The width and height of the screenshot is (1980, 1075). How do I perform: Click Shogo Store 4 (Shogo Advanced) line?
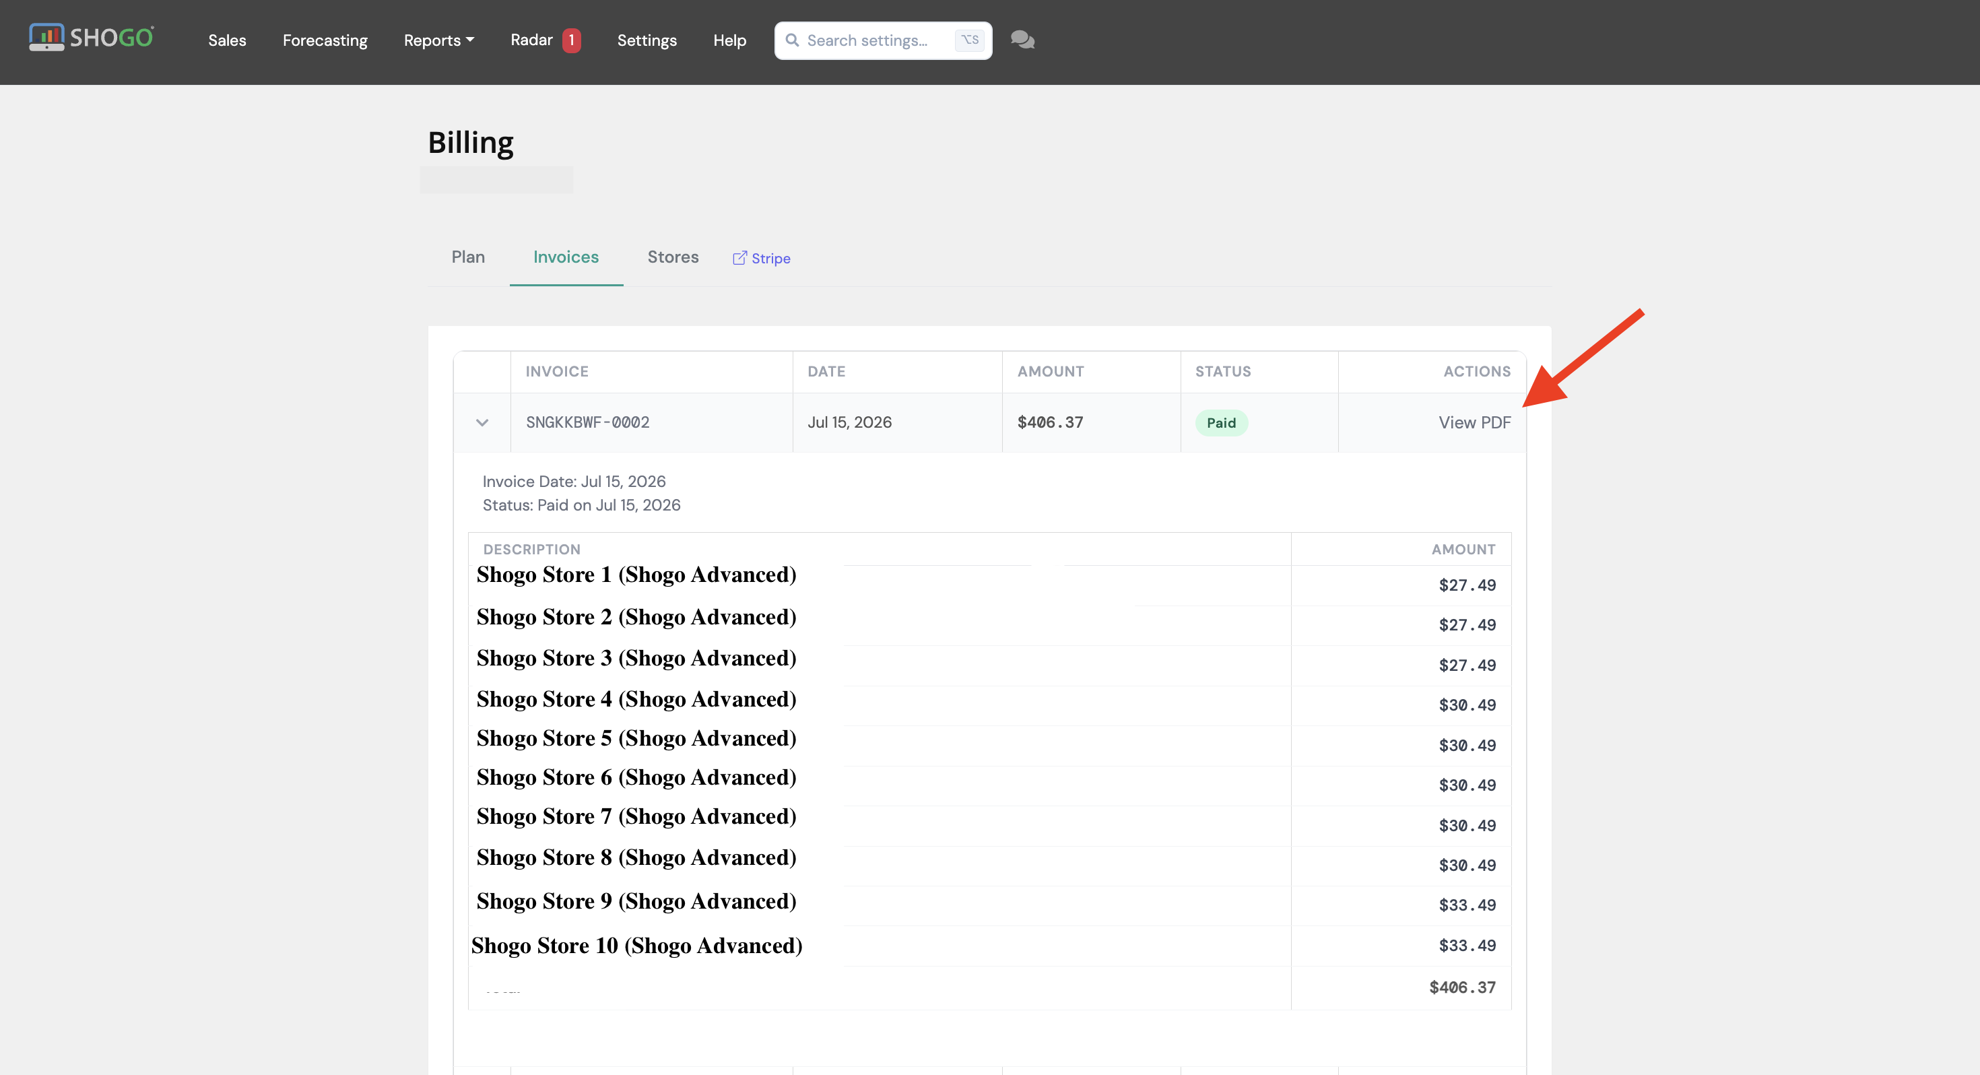point(636,700)
